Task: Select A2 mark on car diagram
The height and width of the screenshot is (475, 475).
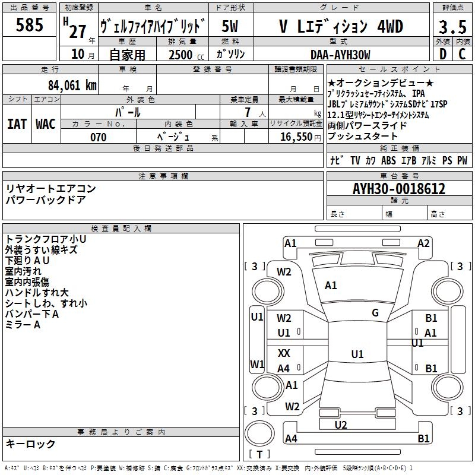Action: point(423,243)
